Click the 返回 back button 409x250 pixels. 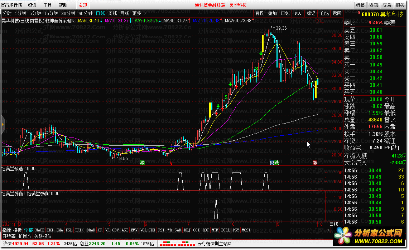click(x=337, y=13)
